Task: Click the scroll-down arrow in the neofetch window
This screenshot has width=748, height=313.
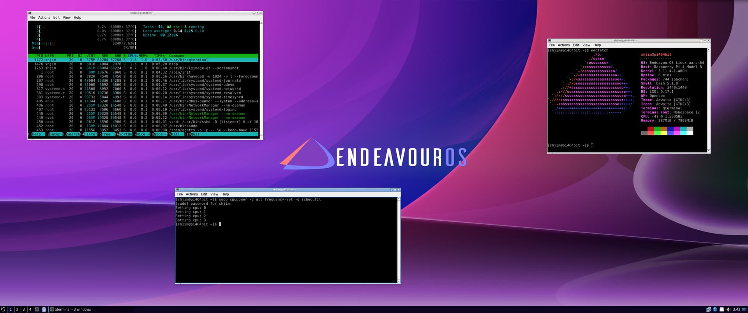Action: pyautogui.click(x=709, y=151)
